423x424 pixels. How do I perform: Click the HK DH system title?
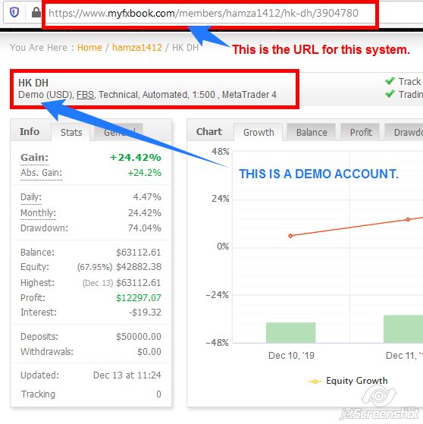(33, 83)
